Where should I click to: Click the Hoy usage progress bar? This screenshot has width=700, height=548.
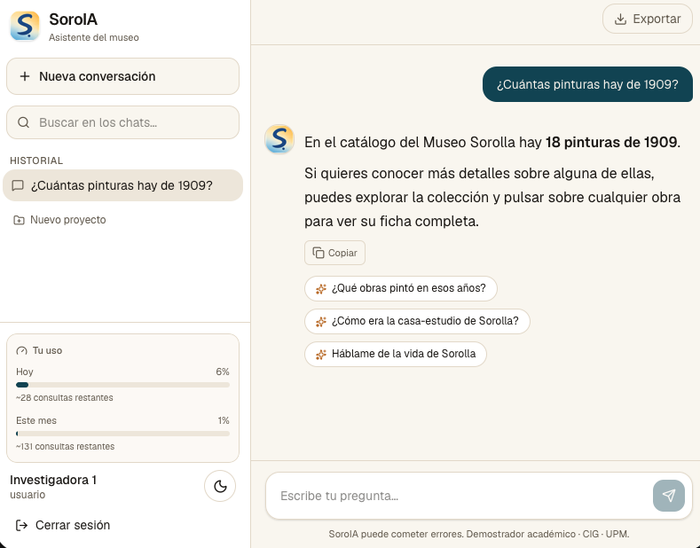tap(122, 385)
